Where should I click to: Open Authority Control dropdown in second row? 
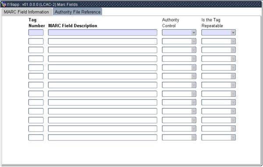coord(179,41)
